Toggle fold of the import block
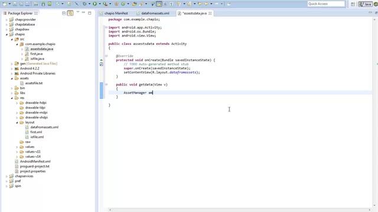The height and width of the screenshot is (212, 378). (x=106, y=28)
